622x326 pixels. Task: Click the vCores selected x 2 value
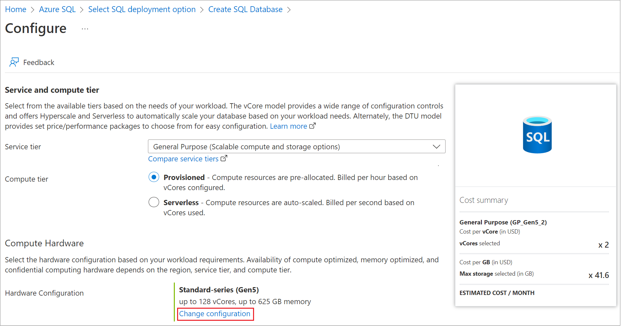pyautogui.click(x=603, y=245)
